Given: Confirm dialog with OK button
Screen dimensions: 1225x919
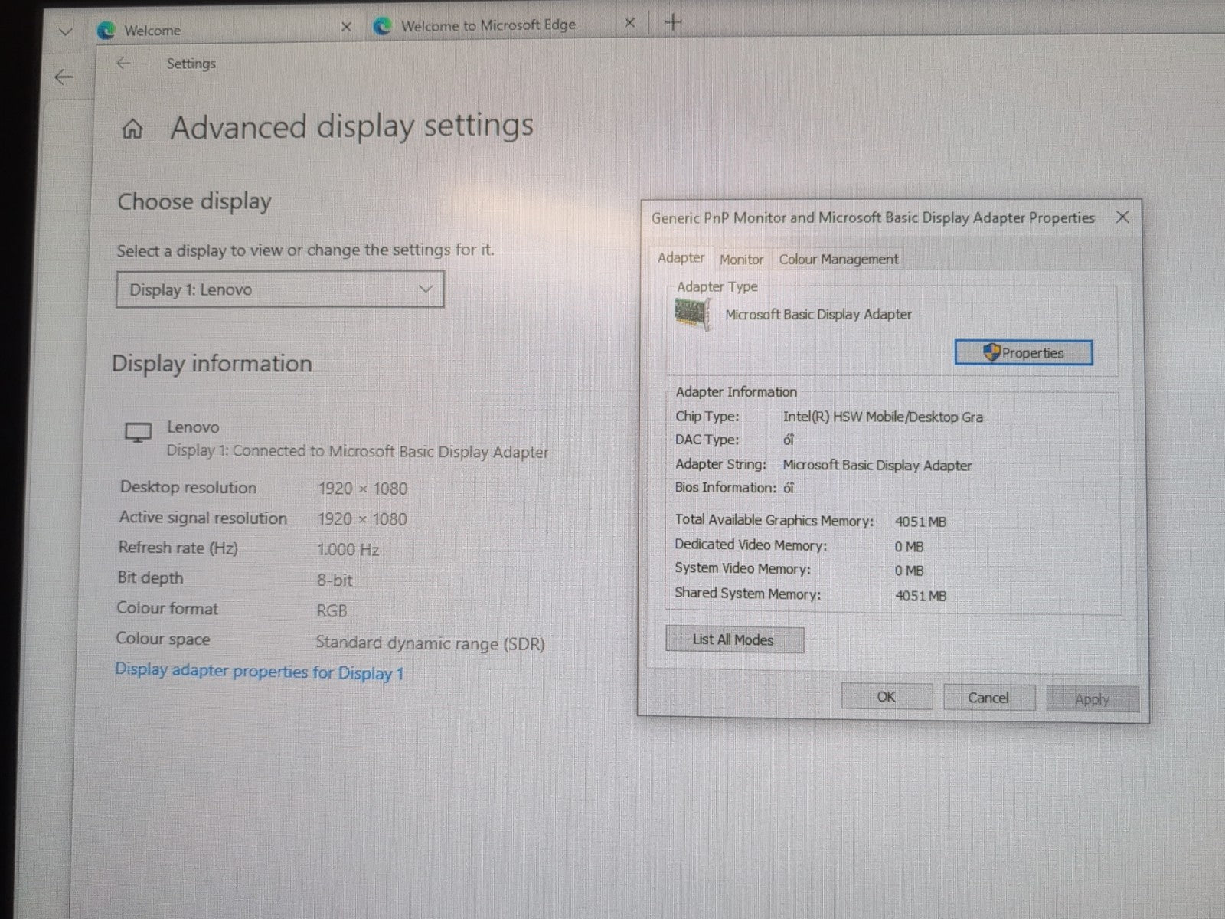Looking at the screenshot, I should pyautogui.click(x=887, y=697).
